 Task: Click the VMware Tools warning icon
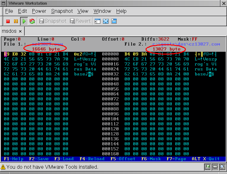coord(3,167)
